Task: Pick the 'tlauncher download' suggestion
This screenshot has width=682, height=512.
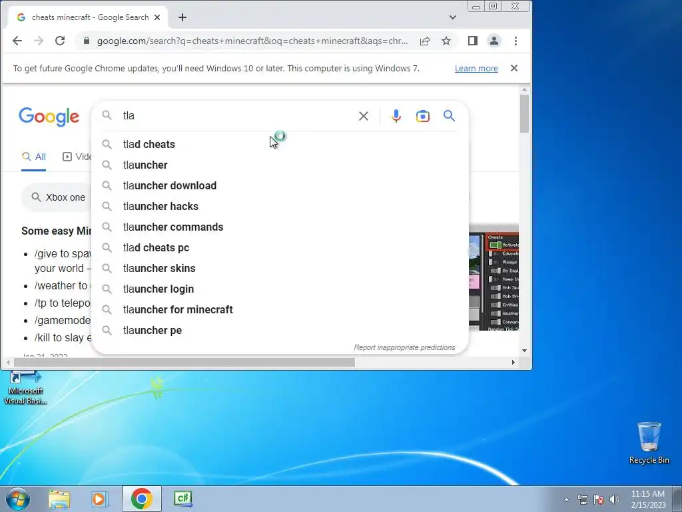Action: (280, 185)
